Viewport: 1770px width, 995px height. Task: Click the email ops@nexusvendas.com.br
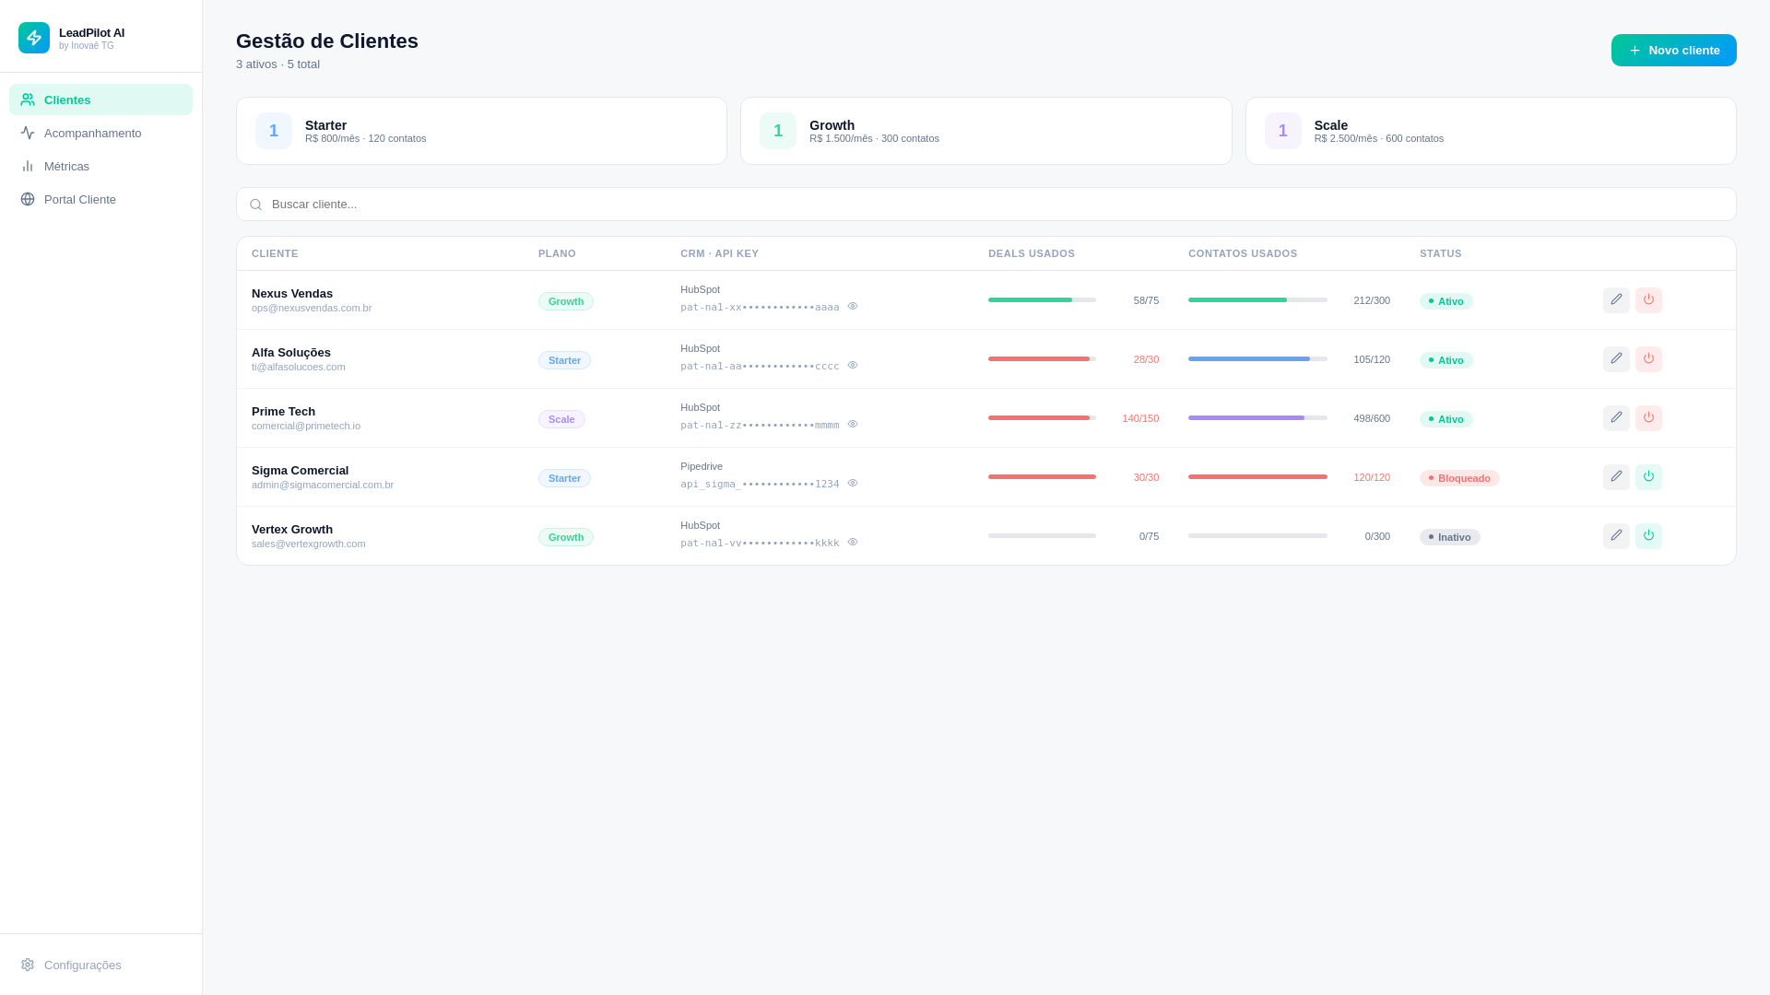(312, 308)
